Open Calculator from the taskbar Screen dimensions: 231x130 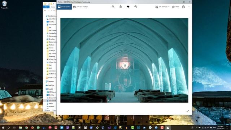[x=85, y=127]
